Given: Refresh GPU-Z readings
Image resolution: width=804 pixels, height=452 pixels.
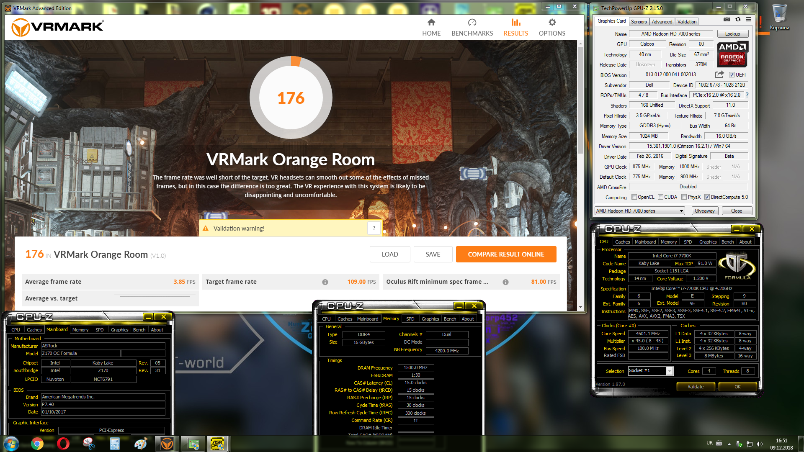Looking at the screenshot, I should pos(738,20).
